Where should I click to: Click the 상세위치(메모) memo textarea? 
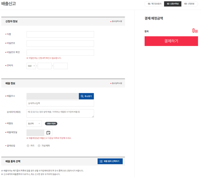60,113
